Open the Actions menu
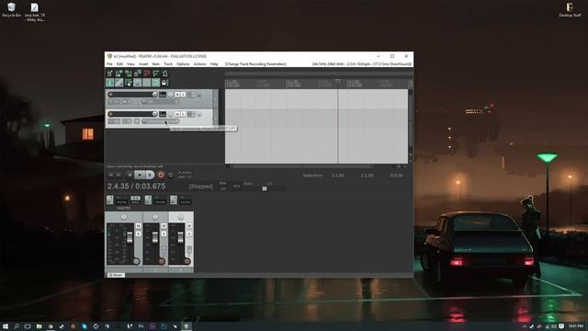This screenshot has height=331, width=588. click(200, 64)
